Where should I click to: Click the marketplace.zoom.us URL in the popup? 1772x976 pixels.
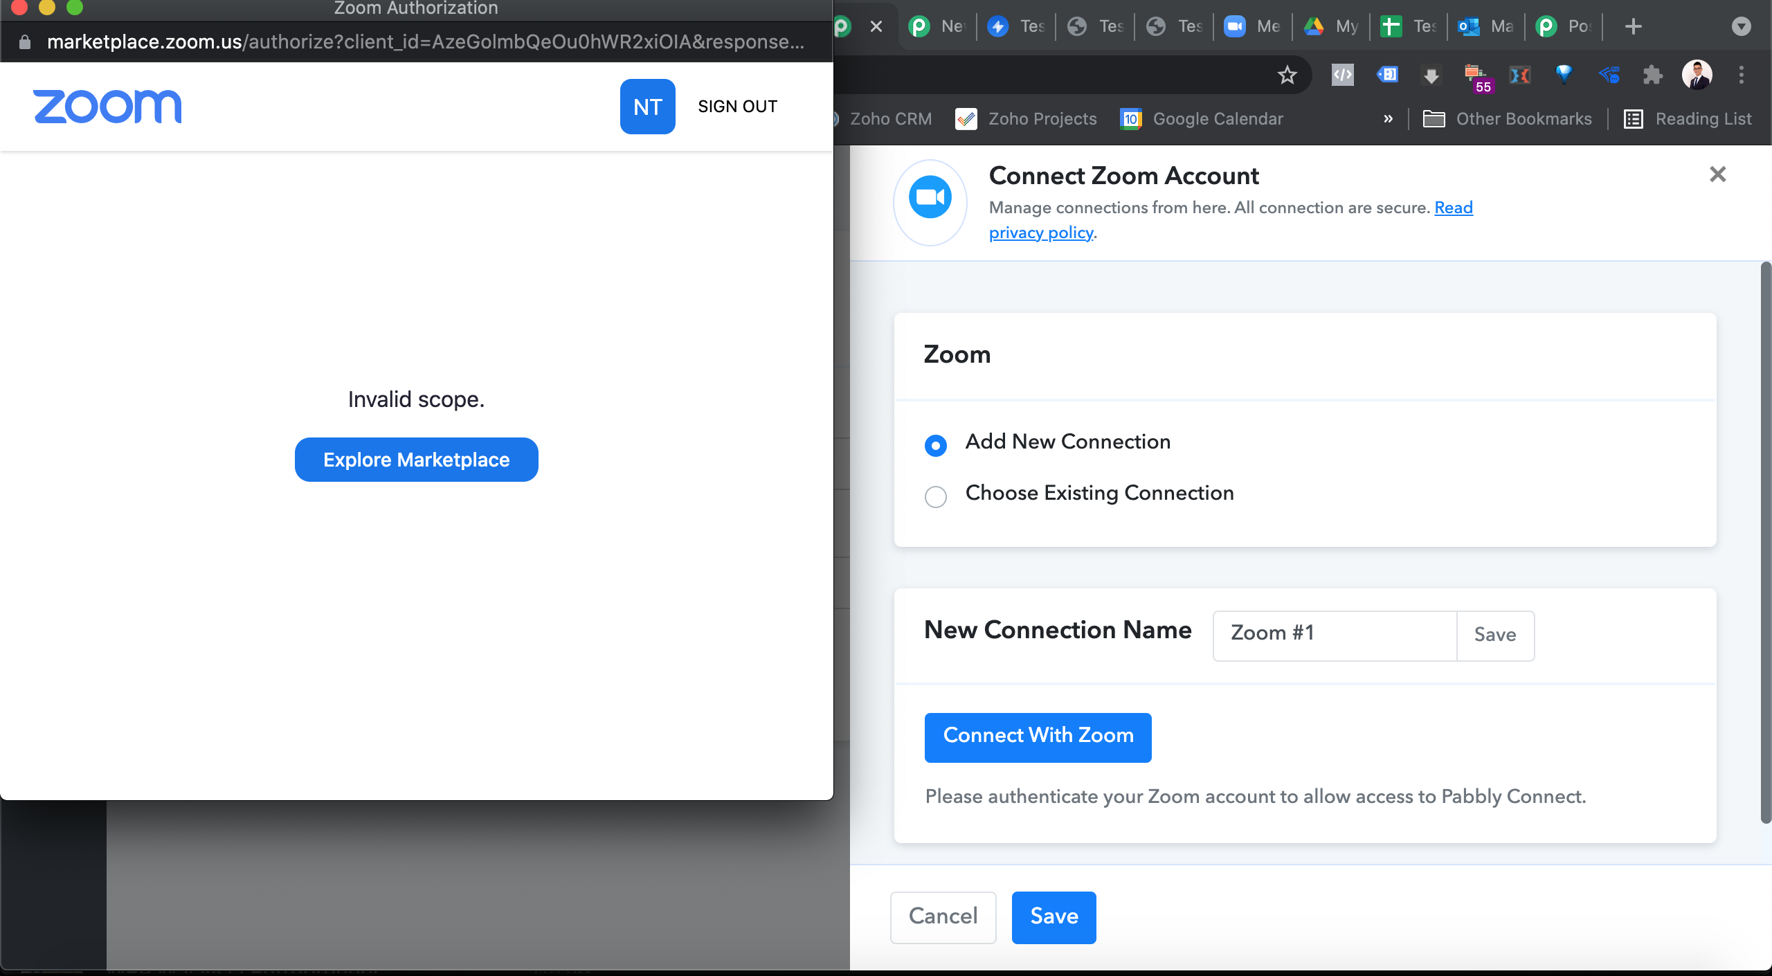click(425, 42)
